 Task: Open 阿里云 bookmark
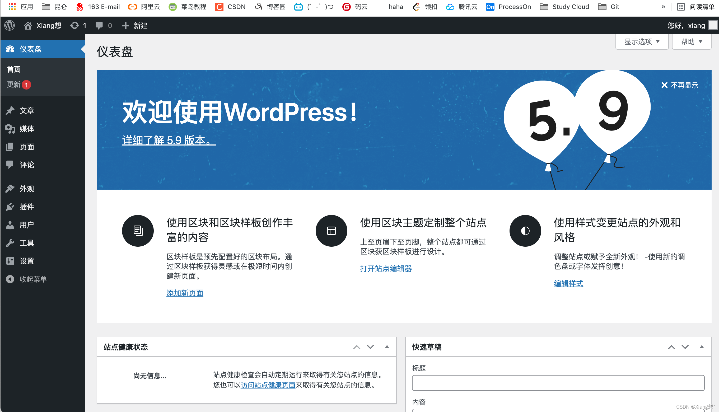[x=144, y=7]
